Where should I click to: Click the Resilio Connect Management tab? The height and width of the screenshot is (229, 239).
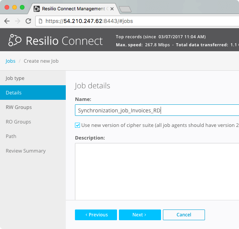pyautogui.click(x=73, y=9)
